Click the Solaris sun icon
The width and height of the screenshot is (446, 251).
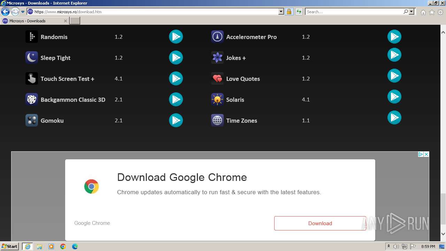tap(217, 99)
